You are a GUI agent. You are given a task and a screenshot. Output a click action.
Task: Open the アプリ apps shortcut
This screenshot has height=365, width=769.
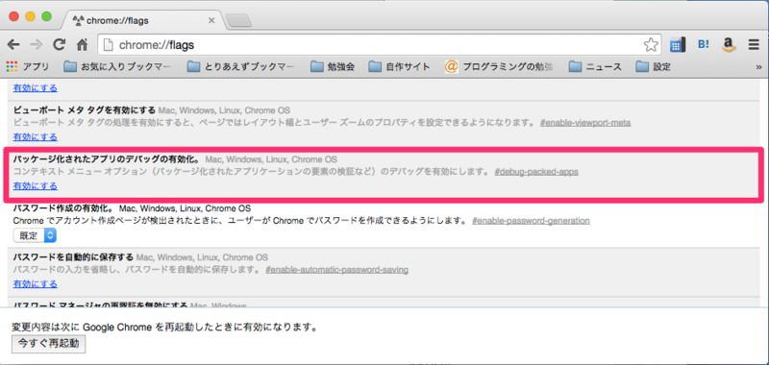(28, 66)
